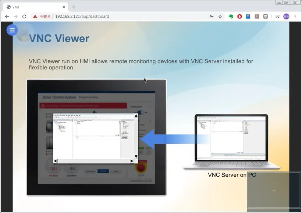The height and width of the screenshot is (213, 302).
Task: Click the 'VNC Server on PC' caption
Action: click(232, 175)
